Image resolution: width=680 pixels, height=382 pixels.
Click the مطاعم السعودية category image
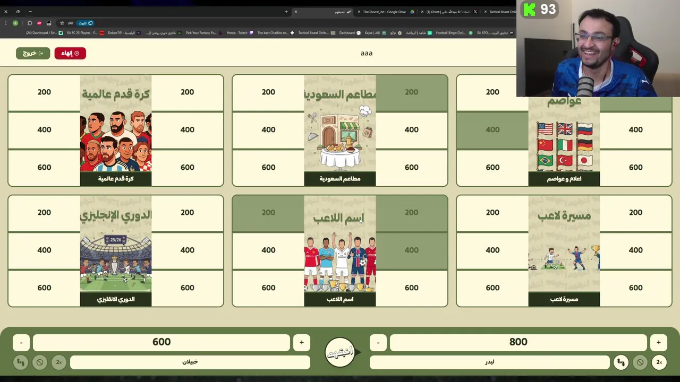tap(340, 131)
